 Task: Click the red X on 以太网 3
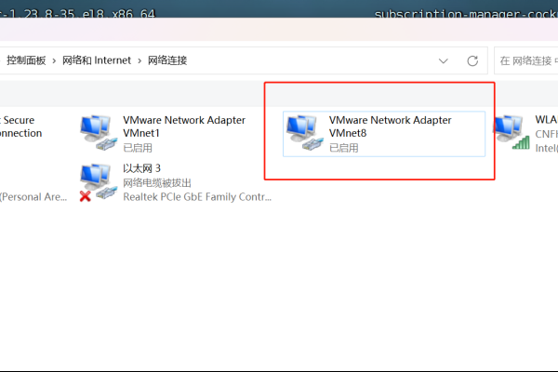(x=85, y=196)
